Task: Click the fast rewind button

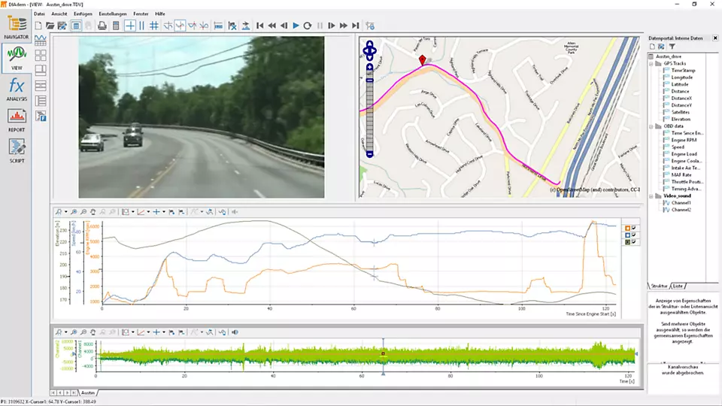Action: pyautogui.click(x=272, y=26)
